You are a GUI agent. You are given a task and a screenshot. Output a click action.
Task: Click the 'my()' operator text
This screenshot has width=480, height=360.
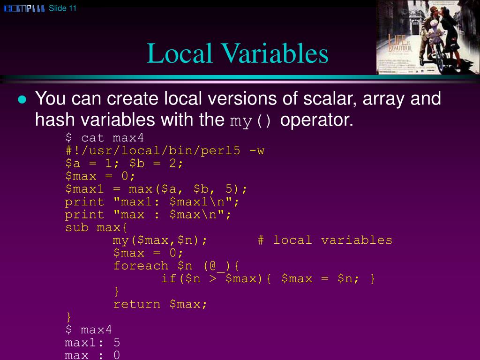250,121
